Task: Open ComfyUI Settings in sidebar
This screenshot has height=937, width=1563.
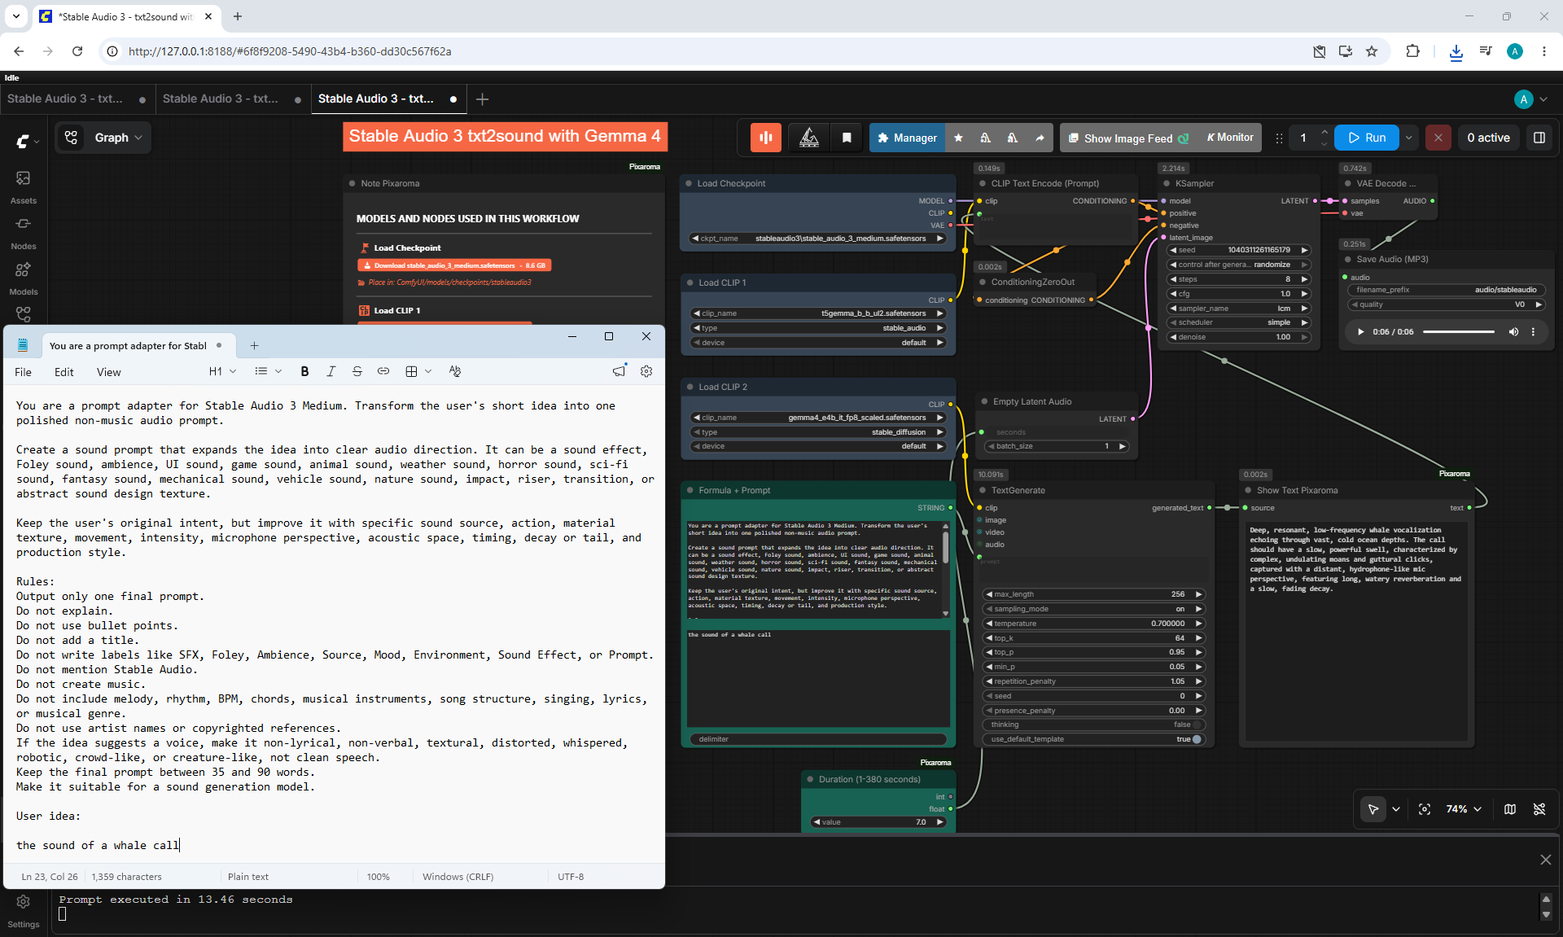Action: click(x=24, y=910)
